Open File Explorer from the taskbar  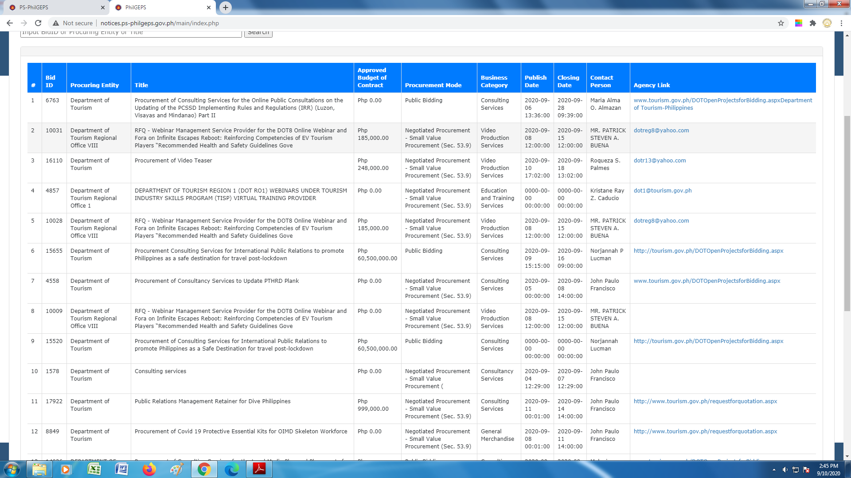[x=39, y=469]
